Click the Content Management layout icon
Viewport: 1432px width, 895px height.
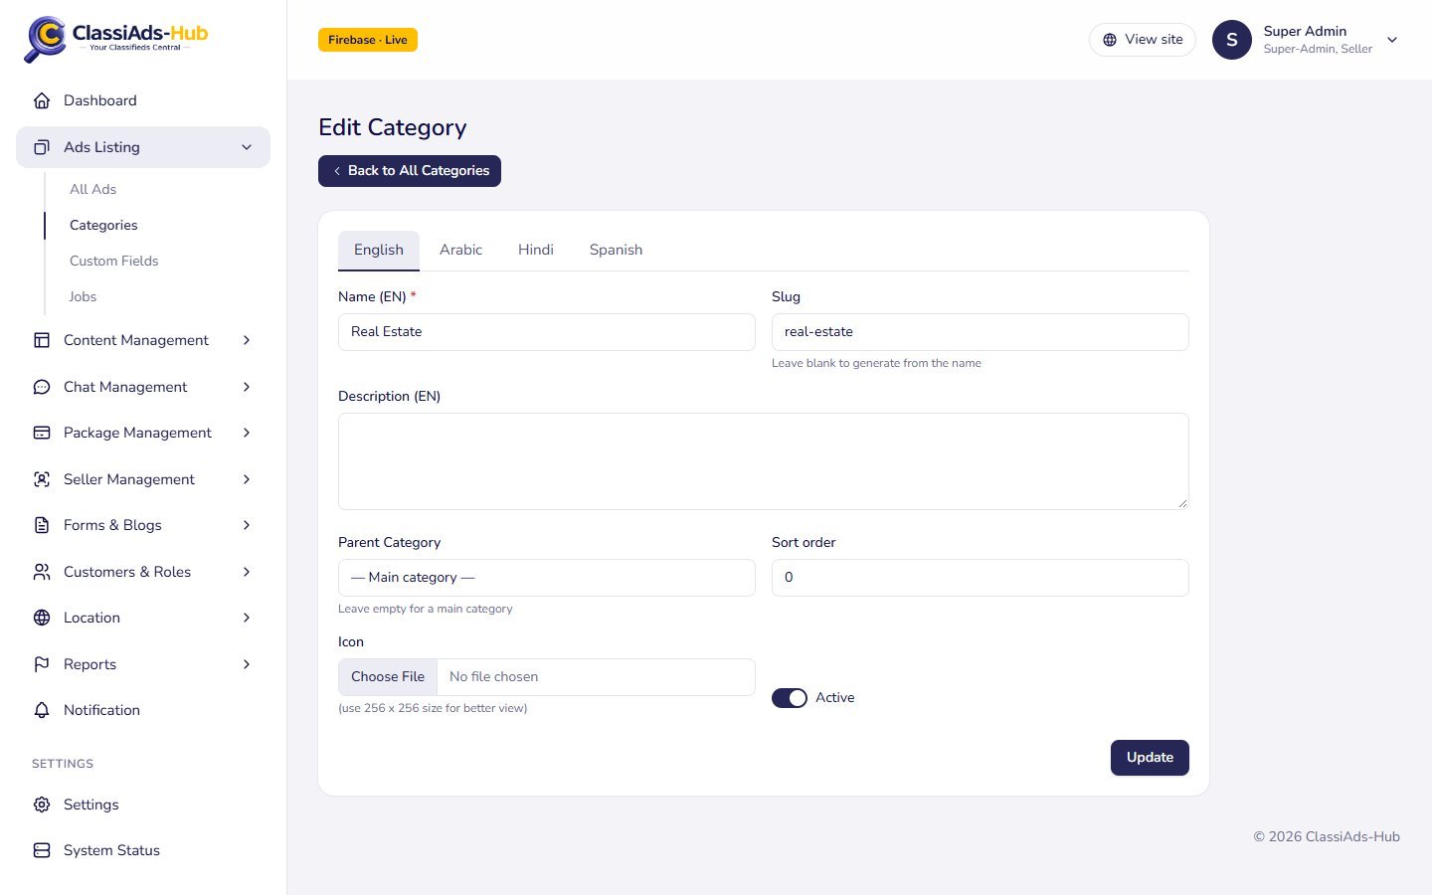click(42, 340)
